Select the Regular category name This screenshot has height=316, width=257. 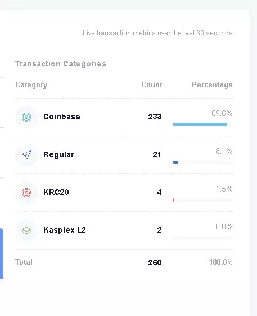[58, 155]
